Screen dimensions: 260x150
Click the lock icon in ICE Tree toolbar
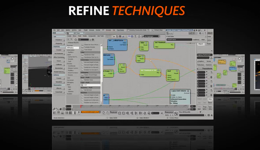pos(114,36)
